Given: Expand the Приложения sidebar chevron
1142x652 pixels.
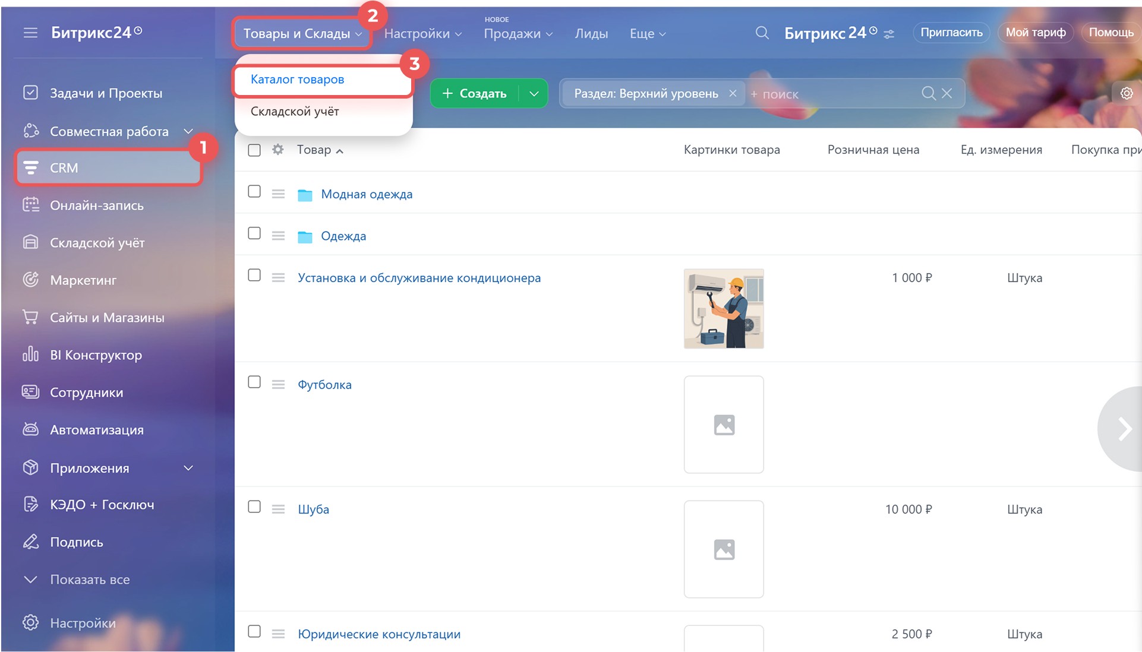Looking at the screenshot, I should (188, 468).
